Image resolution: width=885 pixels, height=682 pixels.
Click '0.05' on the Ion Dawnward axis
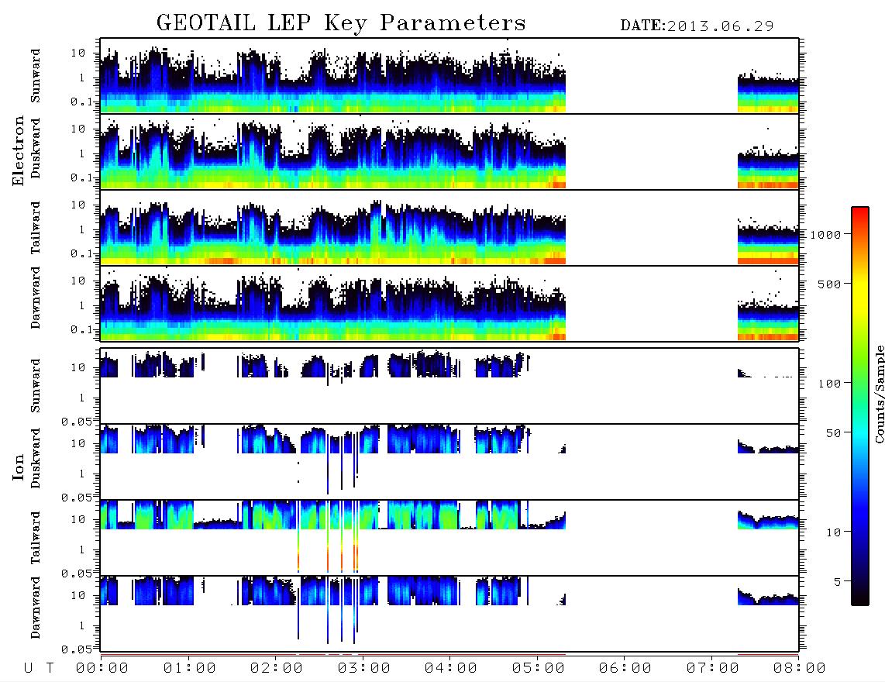76,649
